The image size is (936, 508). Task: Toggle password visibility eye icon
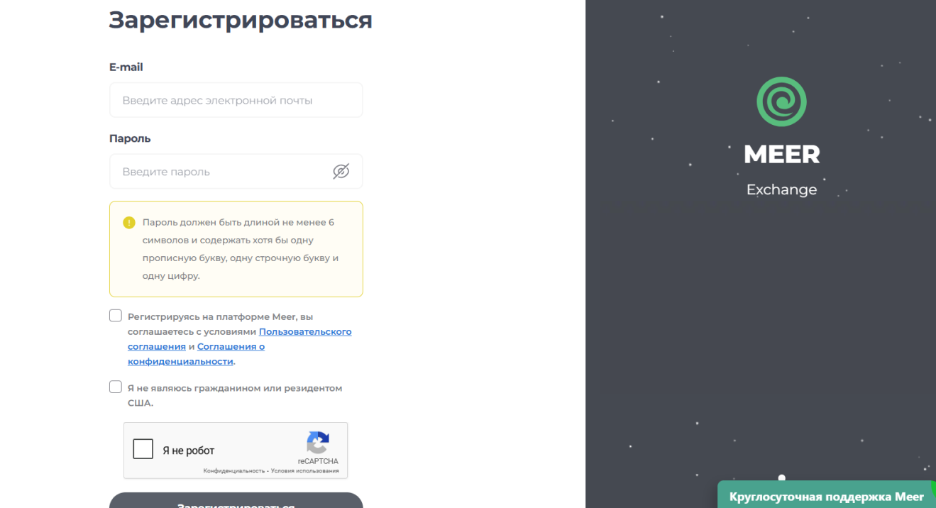341,171
